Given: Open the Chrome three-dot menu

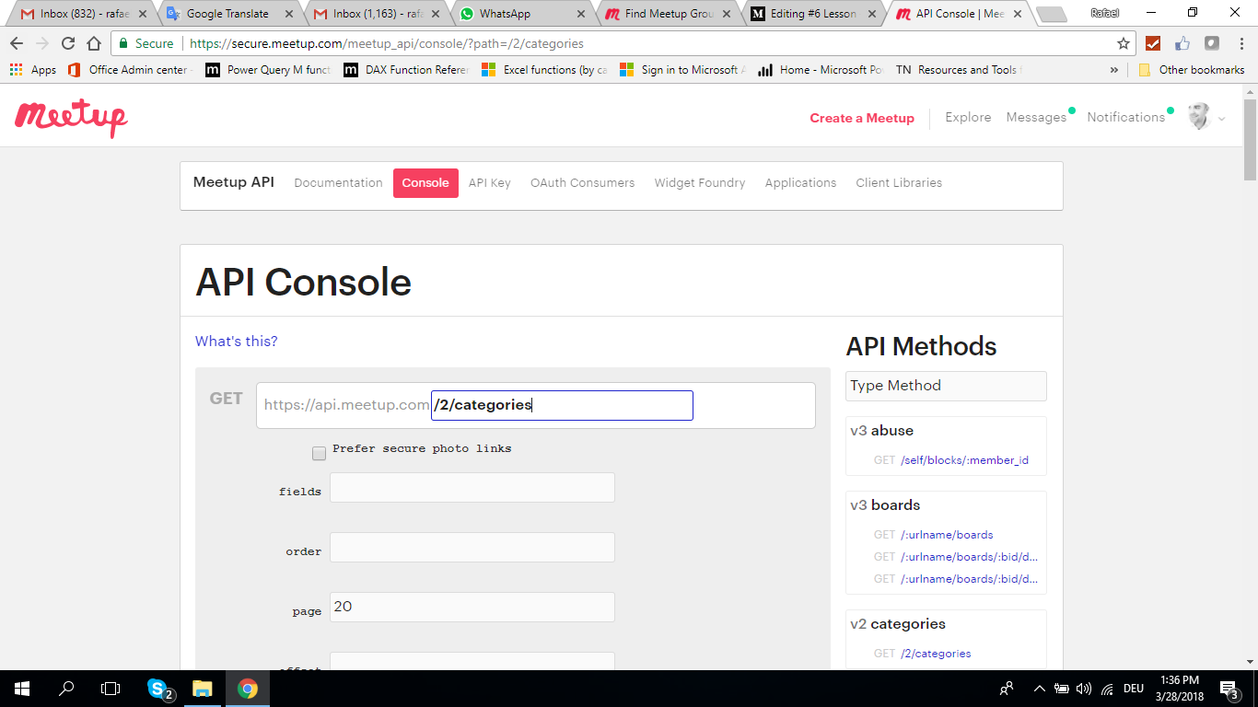Looking at the screenshot, I should tap(1240, 43).
